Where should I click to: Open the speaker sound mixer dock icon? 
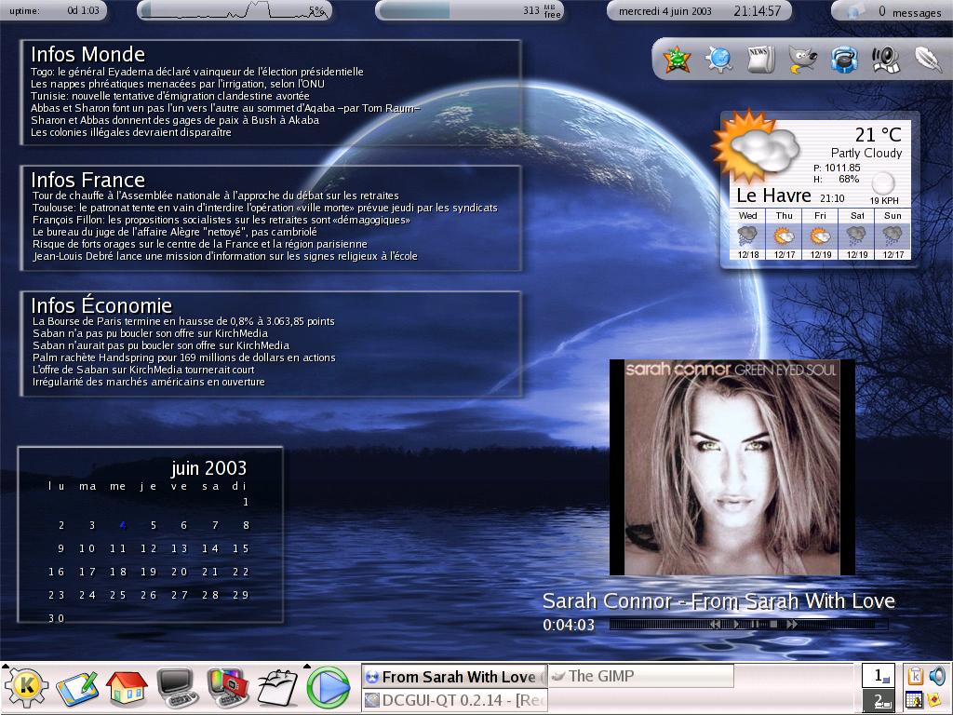[886, 60]
